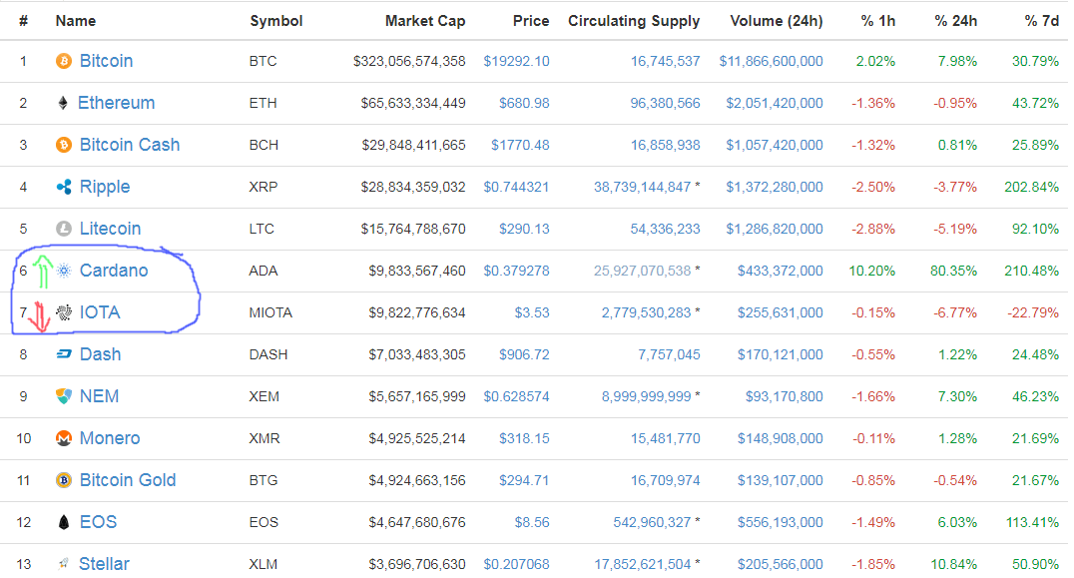Click the Stellar rocket logo icon
Screen dimensions: 1074x578
(x=64, y=564)
